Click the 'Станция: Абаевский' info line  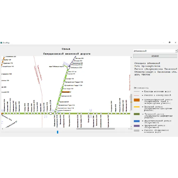[147, 63]
